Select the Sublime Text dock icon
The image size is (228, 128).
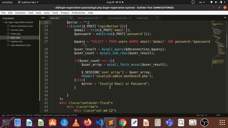(111, 123)
